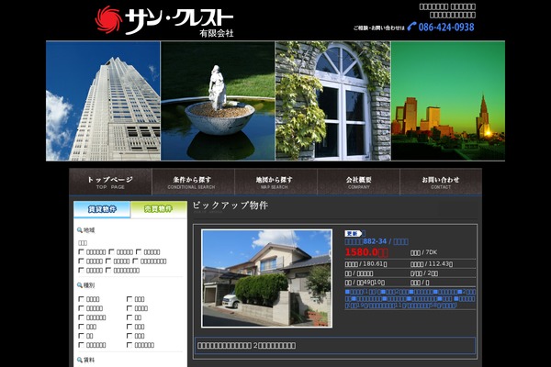The image size is (551, 367).
Task: Click the magnifier icon beside 賃料
Action: click(80, 360)
